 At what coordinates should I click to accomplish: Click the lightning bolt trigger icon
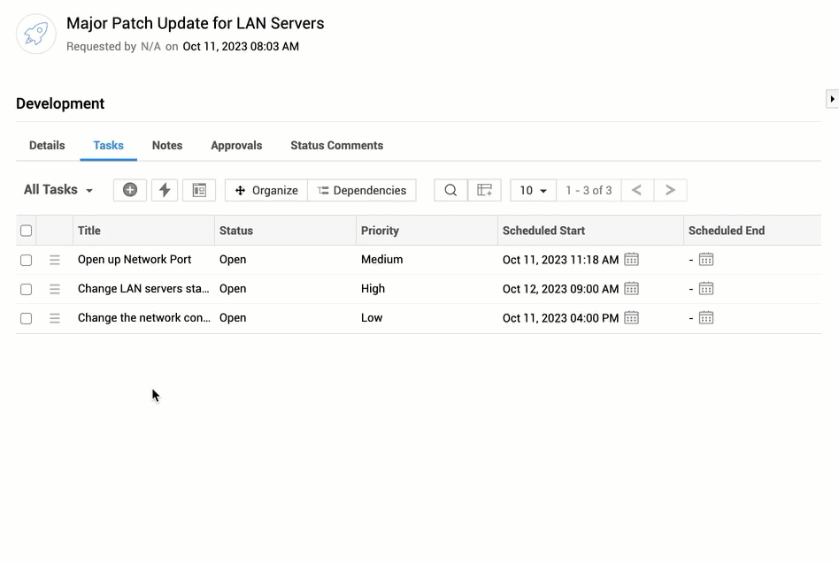coord(165,190)
